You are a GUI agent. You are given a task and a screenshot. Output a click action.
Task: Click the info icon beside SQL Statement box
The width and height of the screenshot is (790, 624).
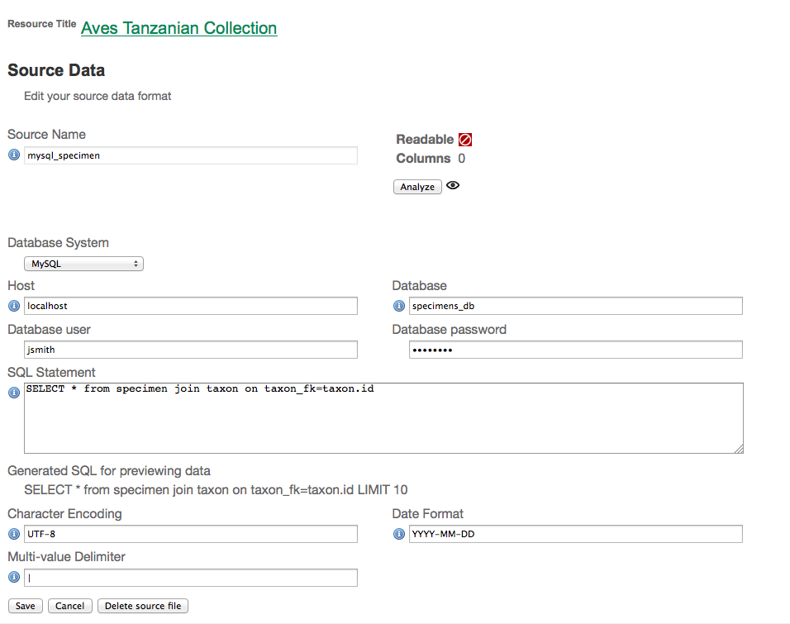(x=14, y=393)
